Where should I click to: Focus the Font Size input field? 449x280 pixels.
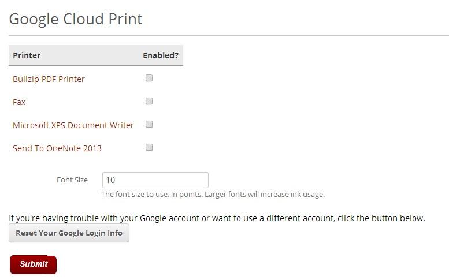pyautogui.click(x=155, y=180)
